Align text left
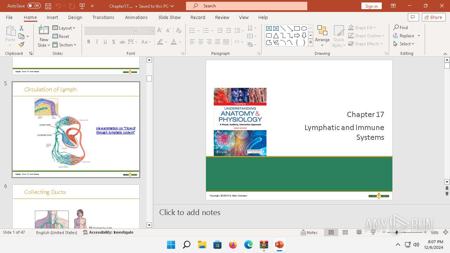 [192, 42]
